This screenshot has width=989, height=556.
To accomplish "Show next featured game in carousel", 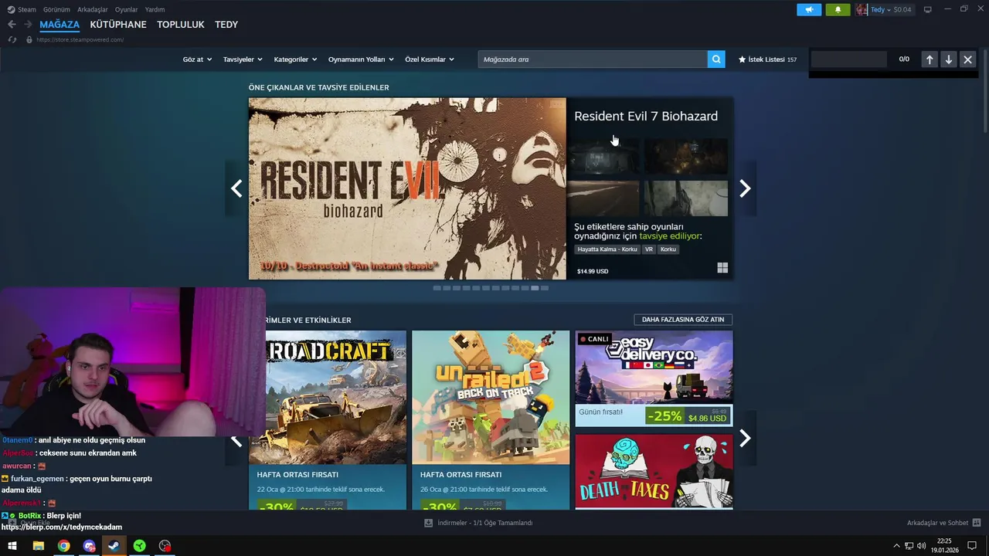I will pyautogui.click(x=745, y=188).
